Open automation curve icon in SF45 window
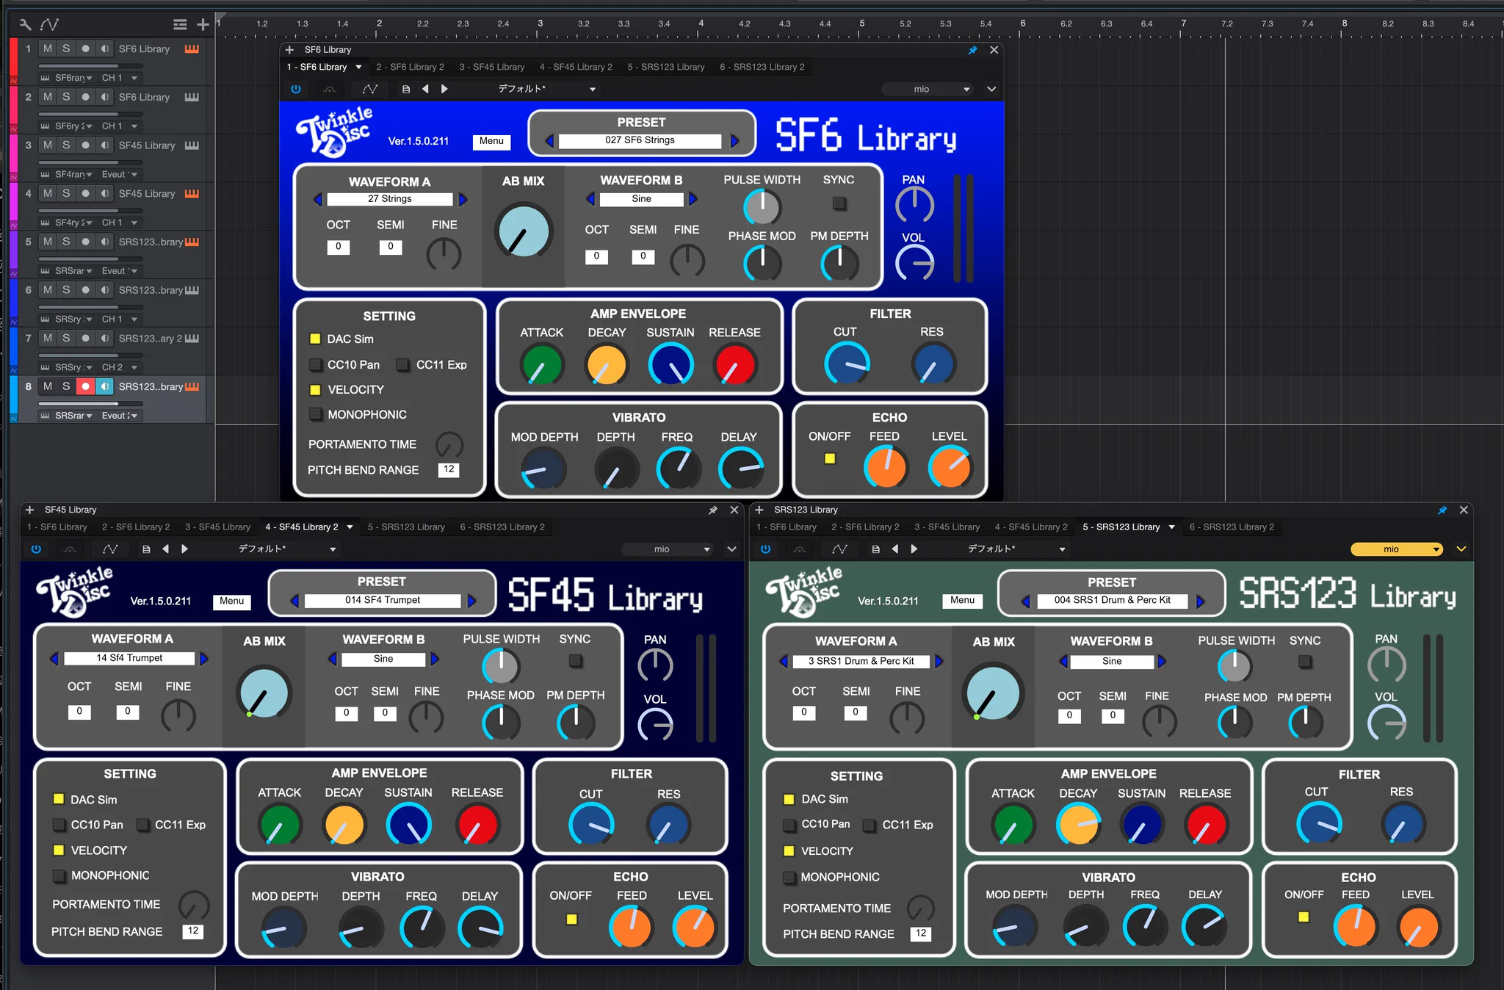 (x=110, y=549)
